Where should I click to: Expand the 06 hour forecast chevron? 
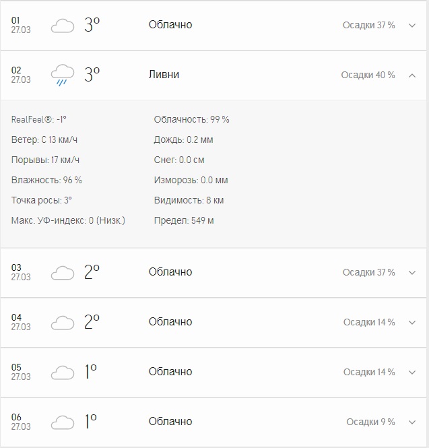coord(412,422)
